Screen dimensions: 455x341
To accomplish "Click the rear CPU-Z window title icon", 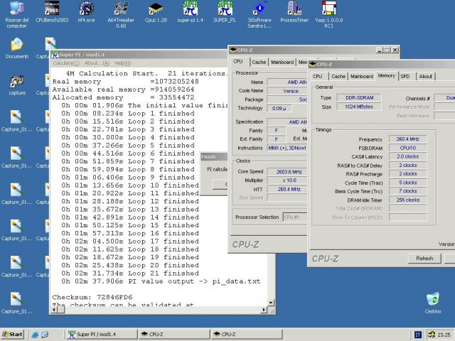I will coord(233,50).
